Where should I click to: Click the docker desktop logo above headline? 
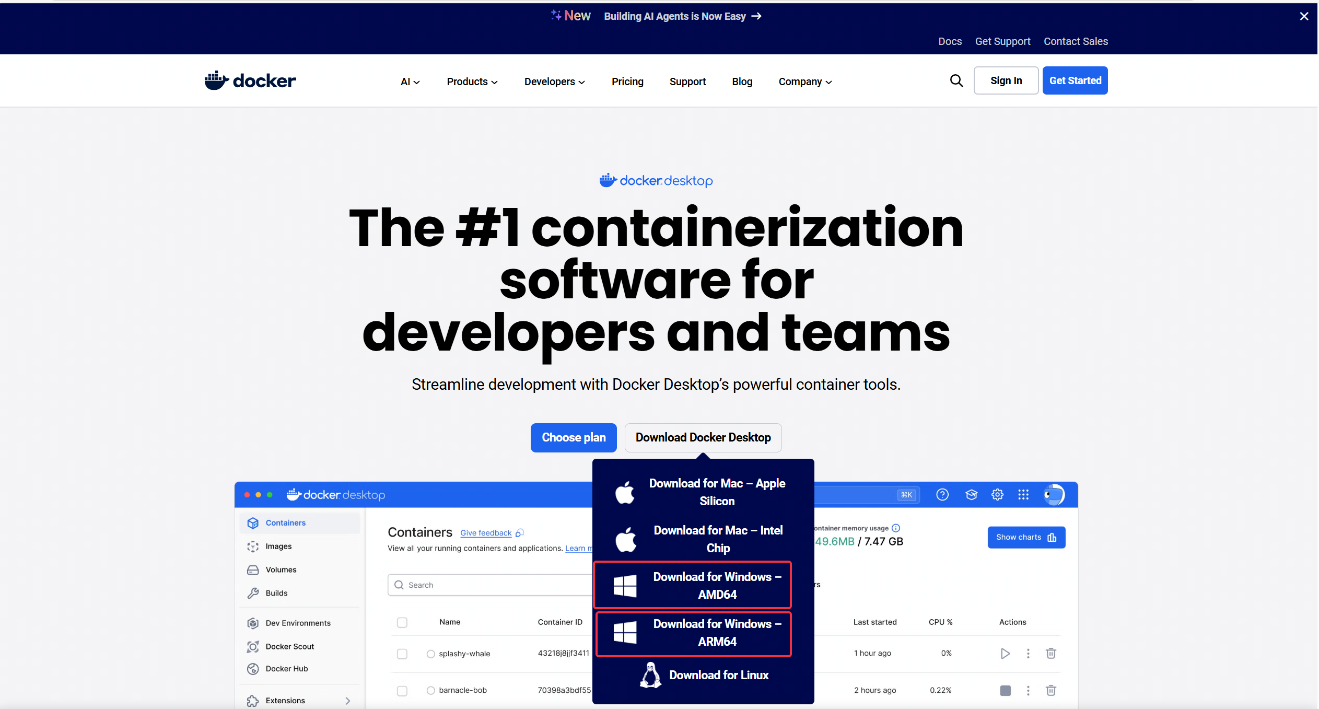[656, 181]
